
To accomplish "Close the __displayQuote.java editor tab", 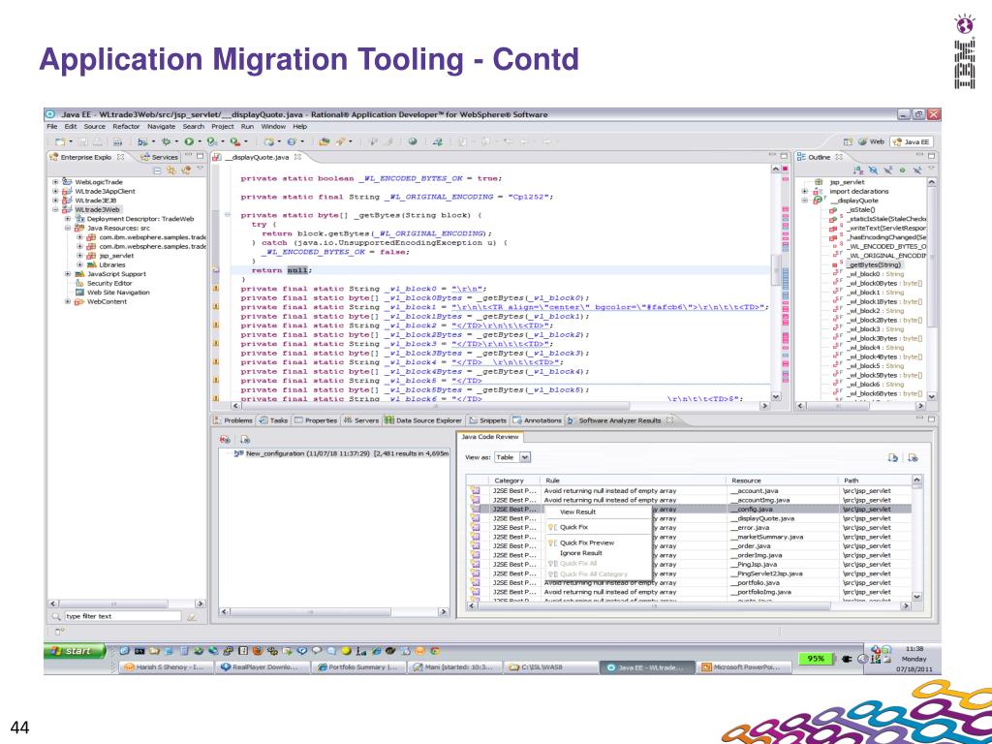I will tap(297, 157).
